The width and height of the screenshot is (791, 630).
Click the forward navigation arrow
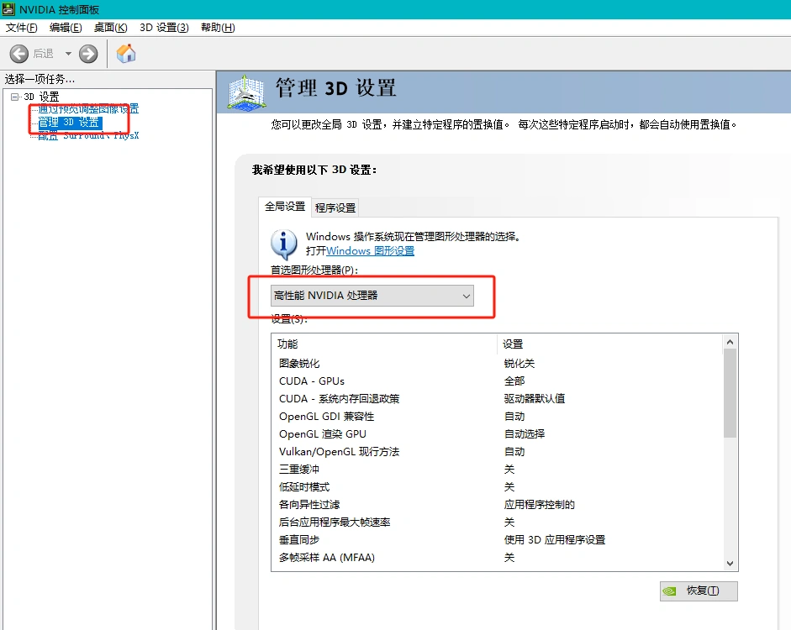87,53
